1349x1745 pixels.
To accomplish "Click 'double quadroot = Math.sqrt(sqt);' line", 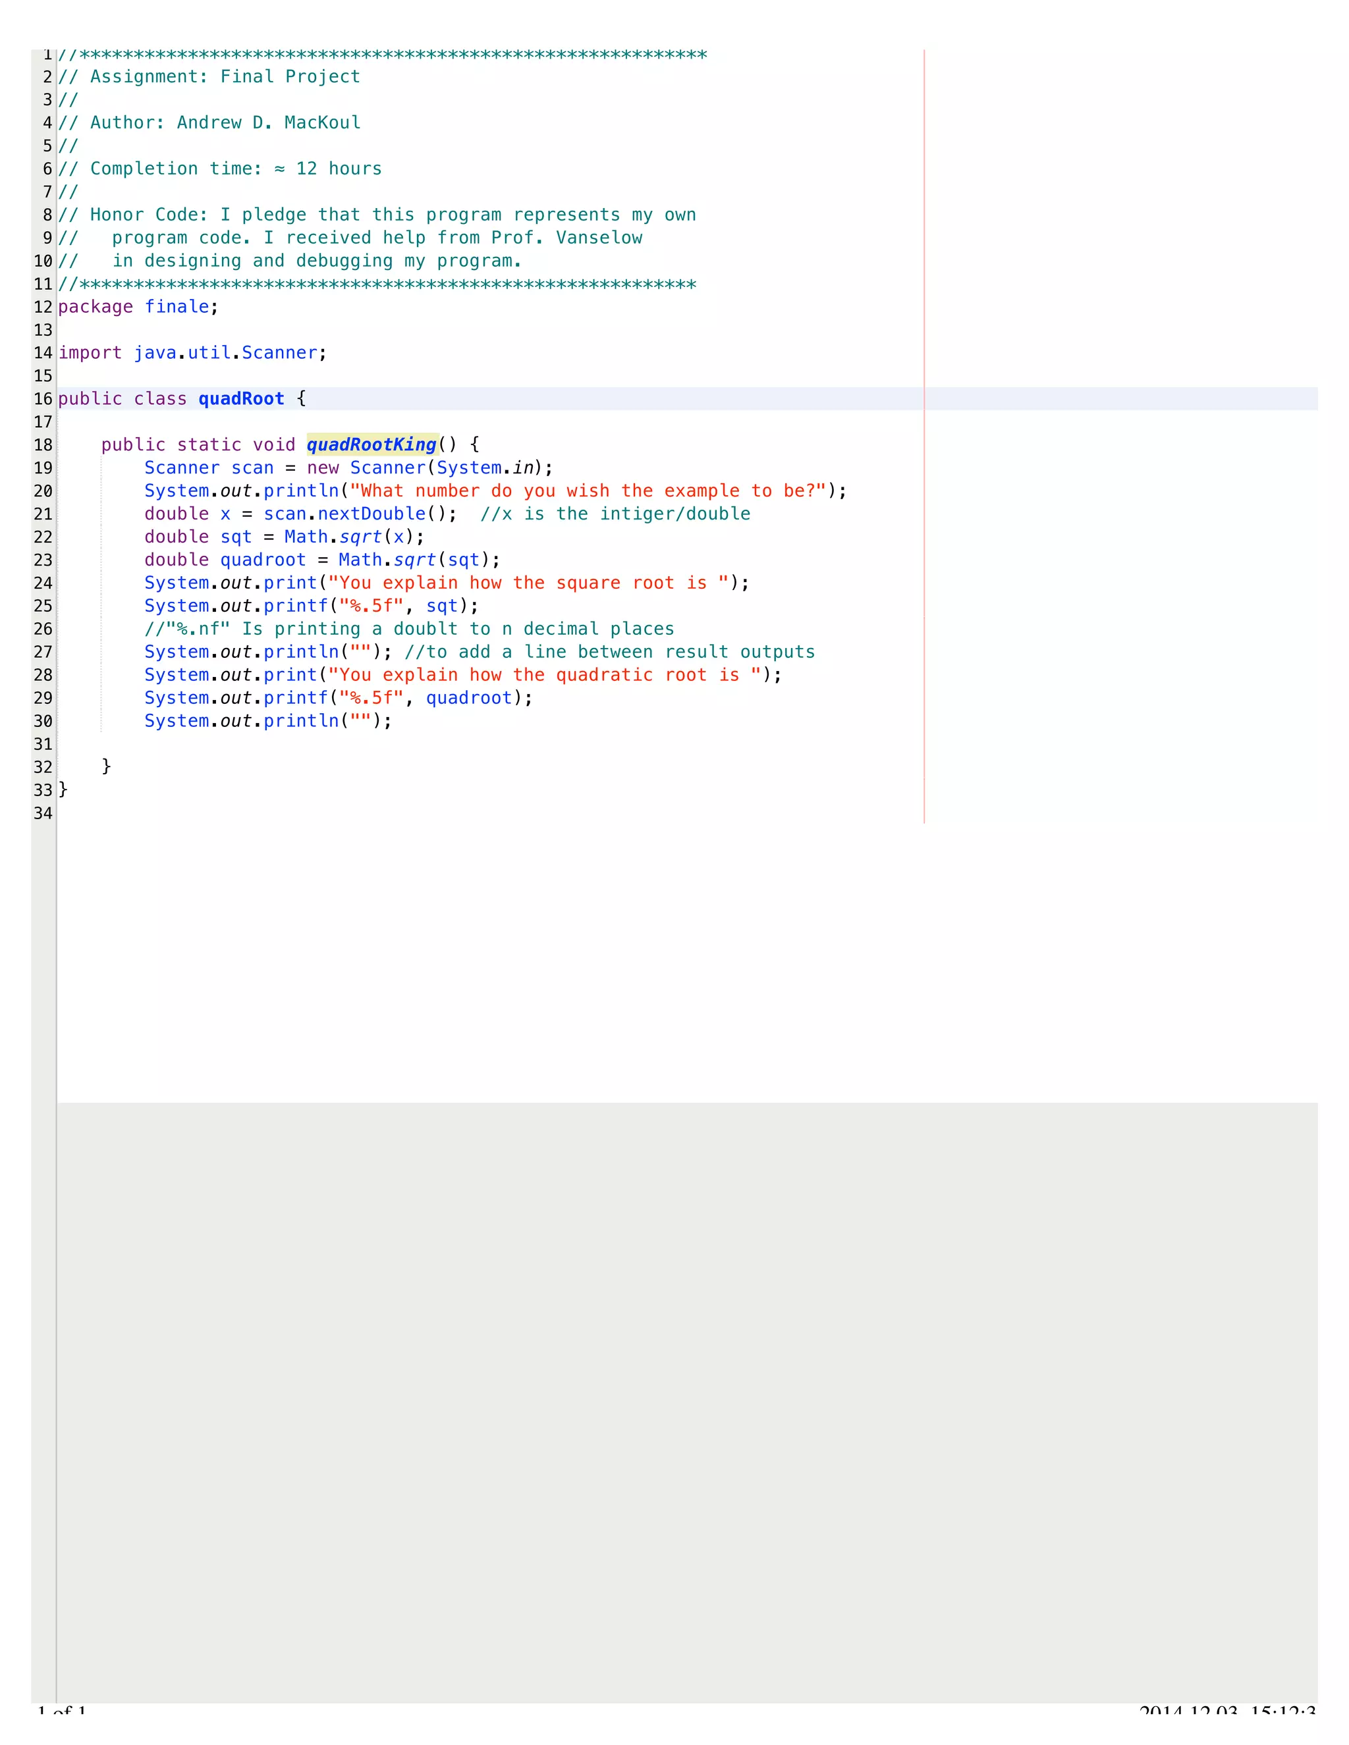I will coord(323,560).
